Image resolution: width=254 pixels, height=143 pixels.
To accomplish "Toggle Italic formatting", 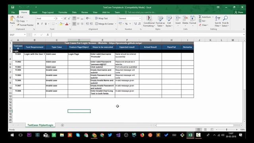I will point(42,24).
